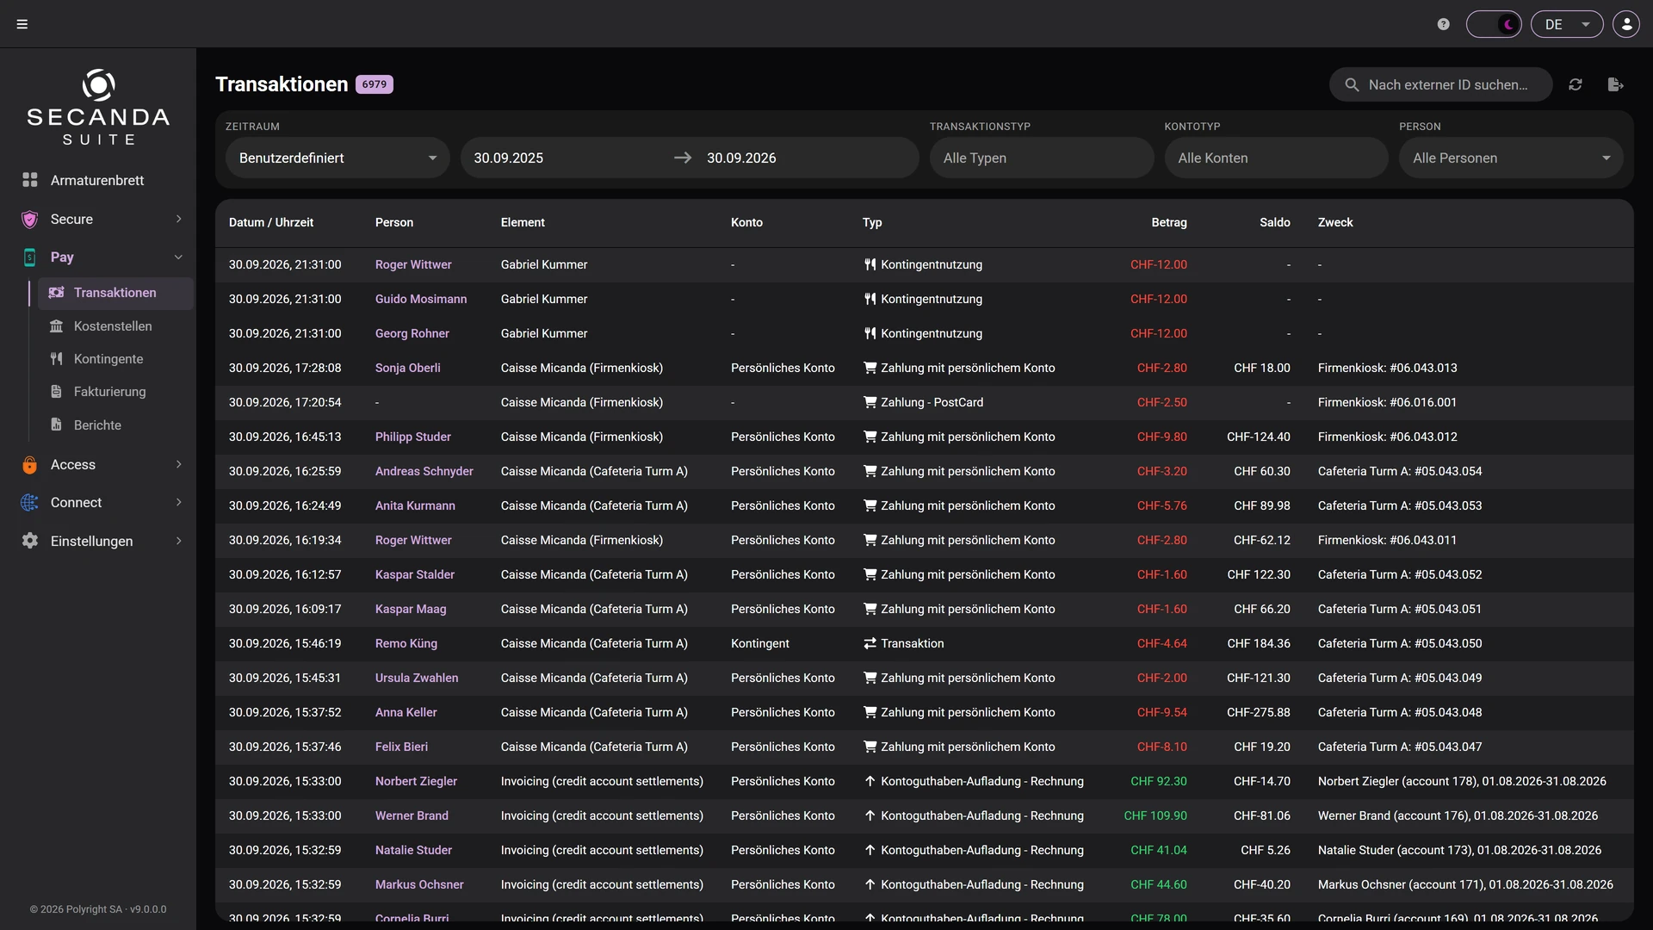Click the cart icon in Zahlung - PostCard row
The image size is (1653, 930).
(870, 402)
